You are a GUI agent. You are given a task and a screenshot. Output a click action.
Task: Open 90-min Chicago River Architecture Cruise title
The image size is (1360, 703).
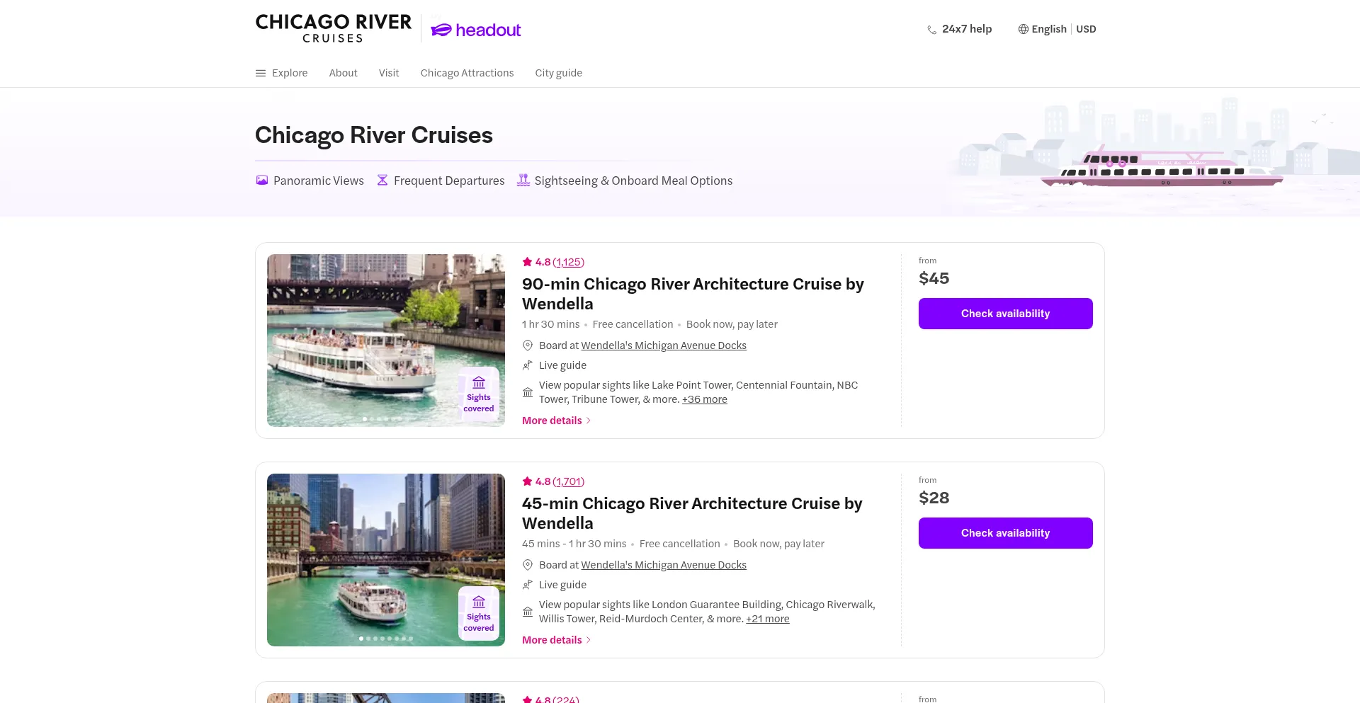(x=693, y=294)
